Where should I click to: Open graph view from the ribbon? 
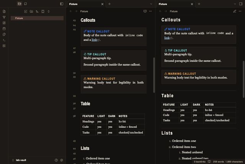coord(4,17)
